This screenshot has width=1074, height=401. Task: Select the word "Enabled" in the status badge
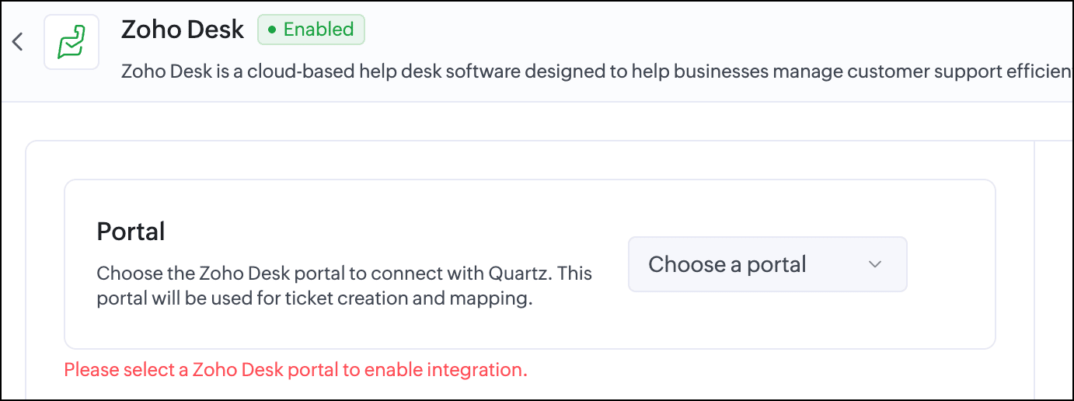pos(319,30)
